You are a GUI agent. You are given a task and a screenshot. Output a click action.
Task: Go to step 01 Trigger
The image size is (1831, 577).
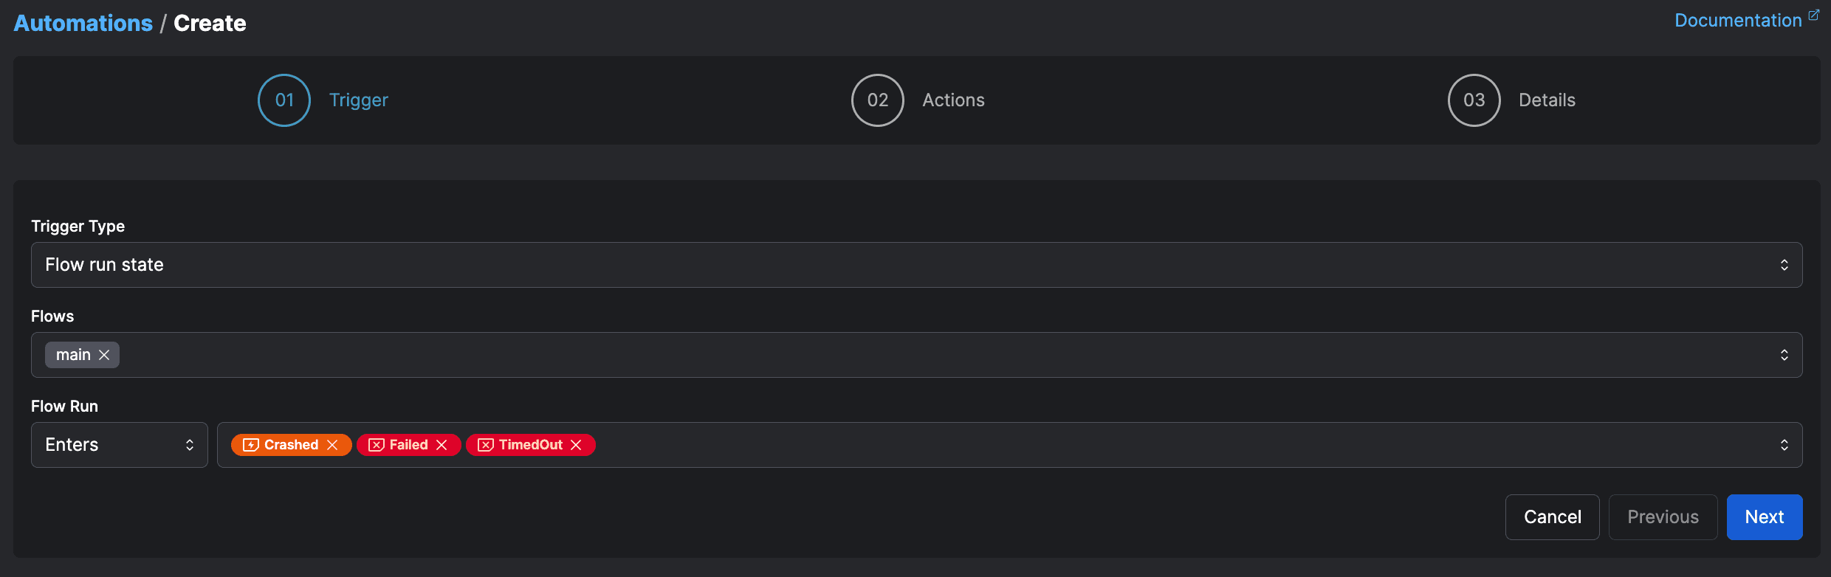tap(284, 100)
